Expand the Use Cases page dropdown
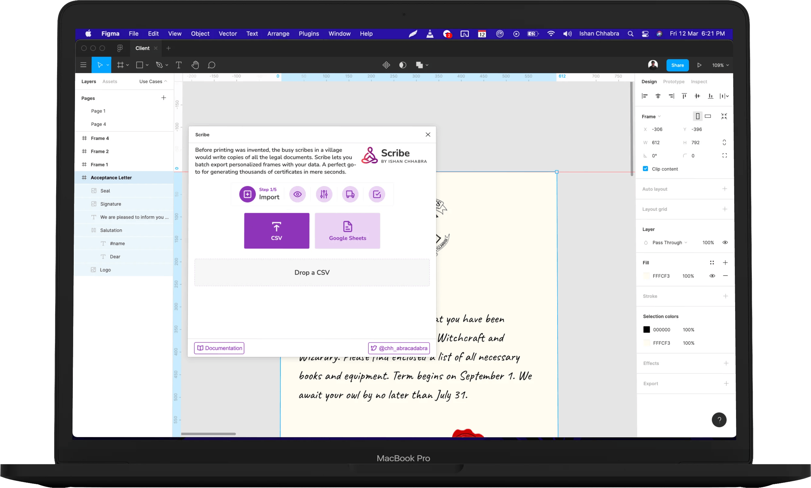The width and height of the screenshot is (811, 488). tap(153, 82)
